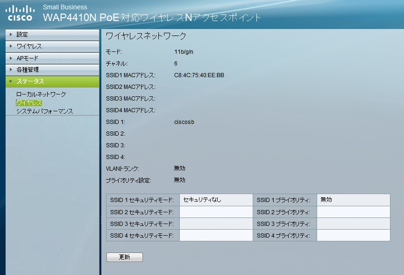Expand the ワイヤレス section arrow in sidebar
The width and height of the screenshot is (404, 275).
point(11,46)
